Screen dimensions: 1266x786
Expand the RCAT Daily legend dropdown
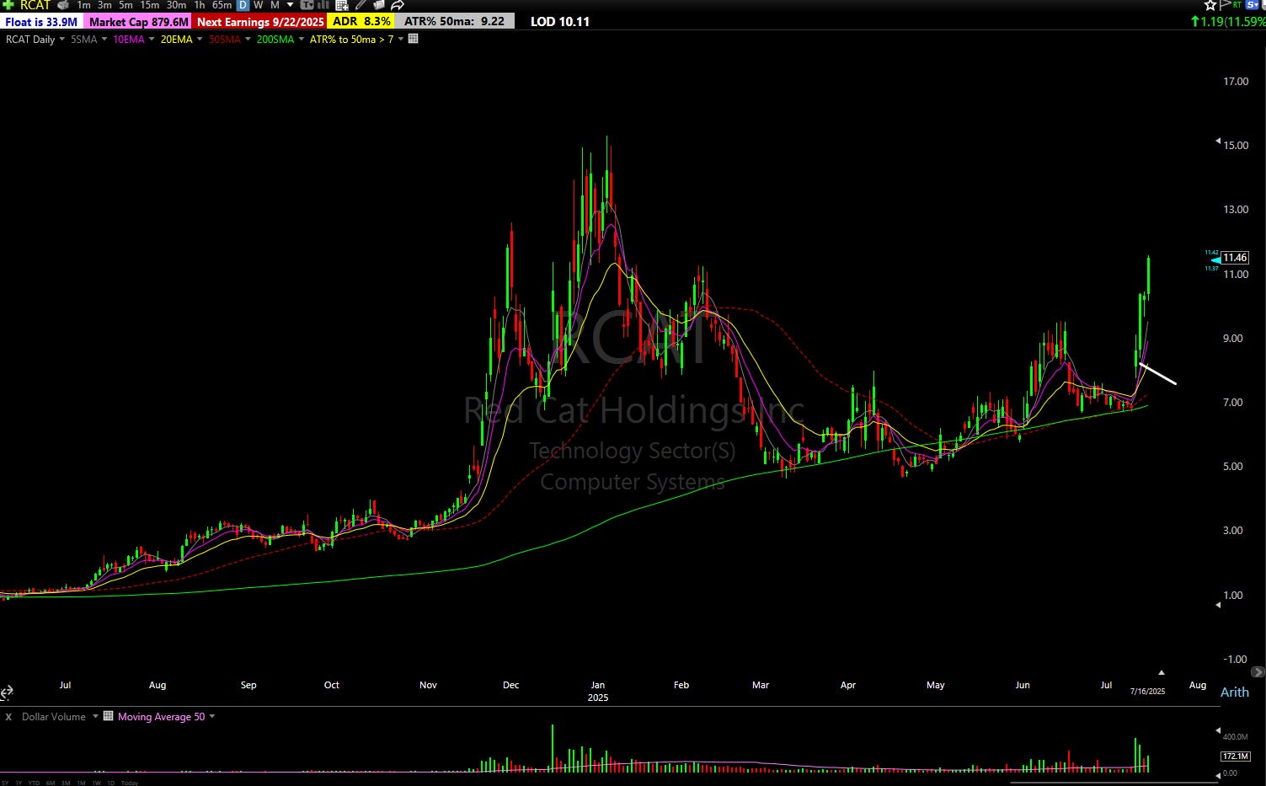61,39
